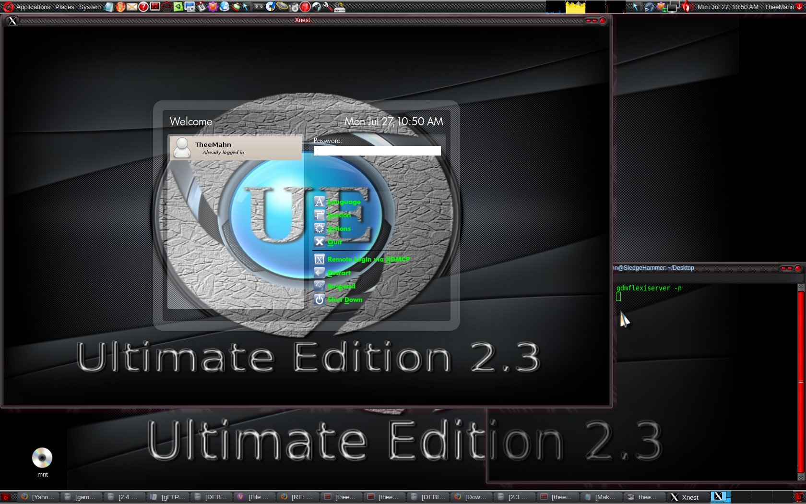Click the wrench tools launcher in top panel

pos(328,7)
